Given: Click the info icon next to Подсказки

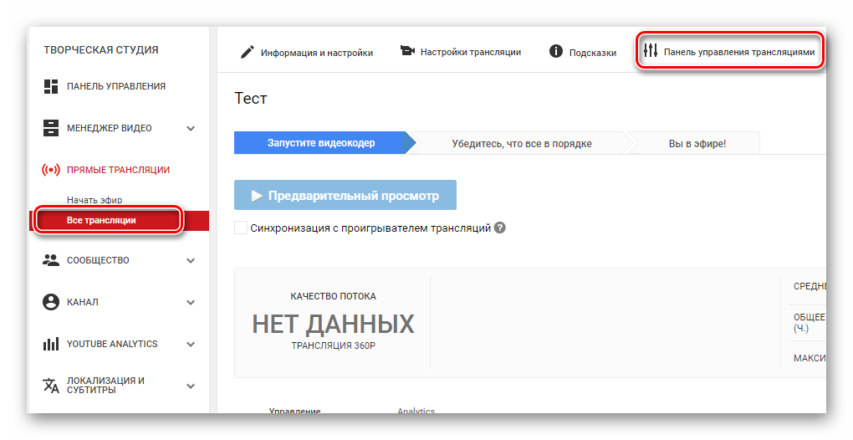Looking at the screenshot, I should coord(555,52).
